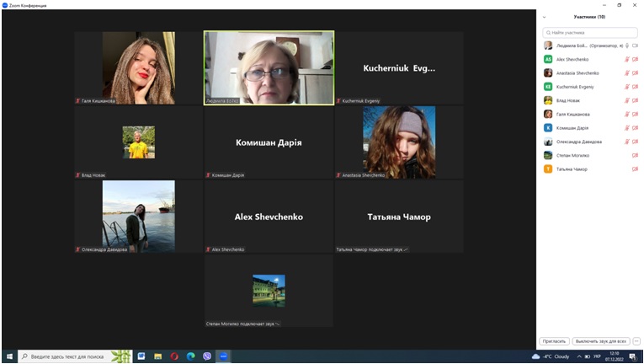Screen dimensions: 644x364
Task: Select Влад Новак's video tile
Action: coord(138,142)
